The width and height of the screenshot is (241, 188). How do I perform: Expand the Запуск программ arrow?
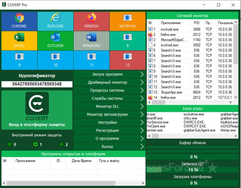tap(142, 74)
